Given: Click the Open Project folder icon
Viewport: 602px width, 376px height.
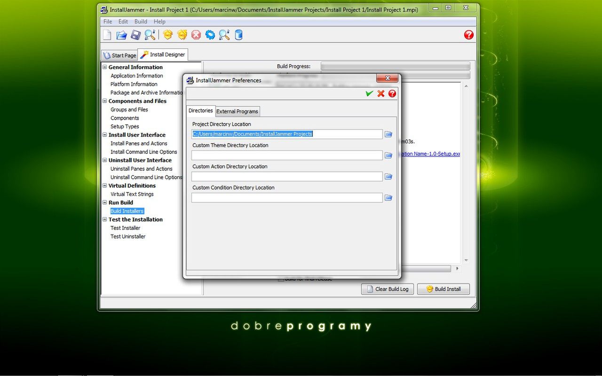Looking at the screenshot, I should click(x=121, y=35).
